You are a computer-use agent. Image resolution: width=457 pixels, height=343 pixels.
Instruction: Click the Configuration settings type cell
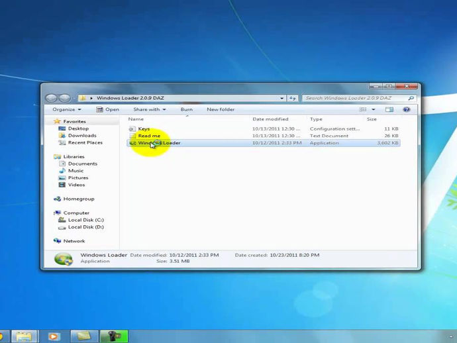334,129
